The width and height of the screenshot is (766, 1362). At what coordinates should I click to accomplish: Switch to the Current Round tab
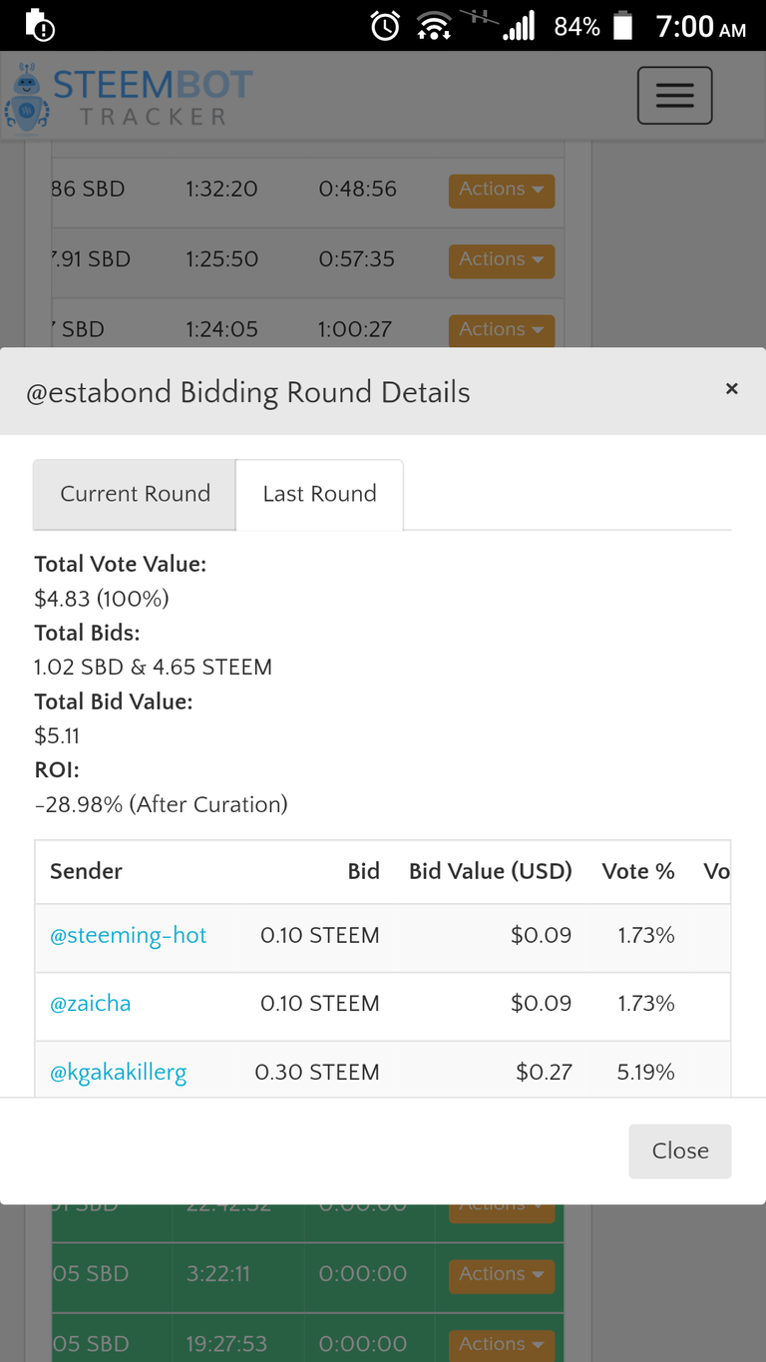point(135,494)
